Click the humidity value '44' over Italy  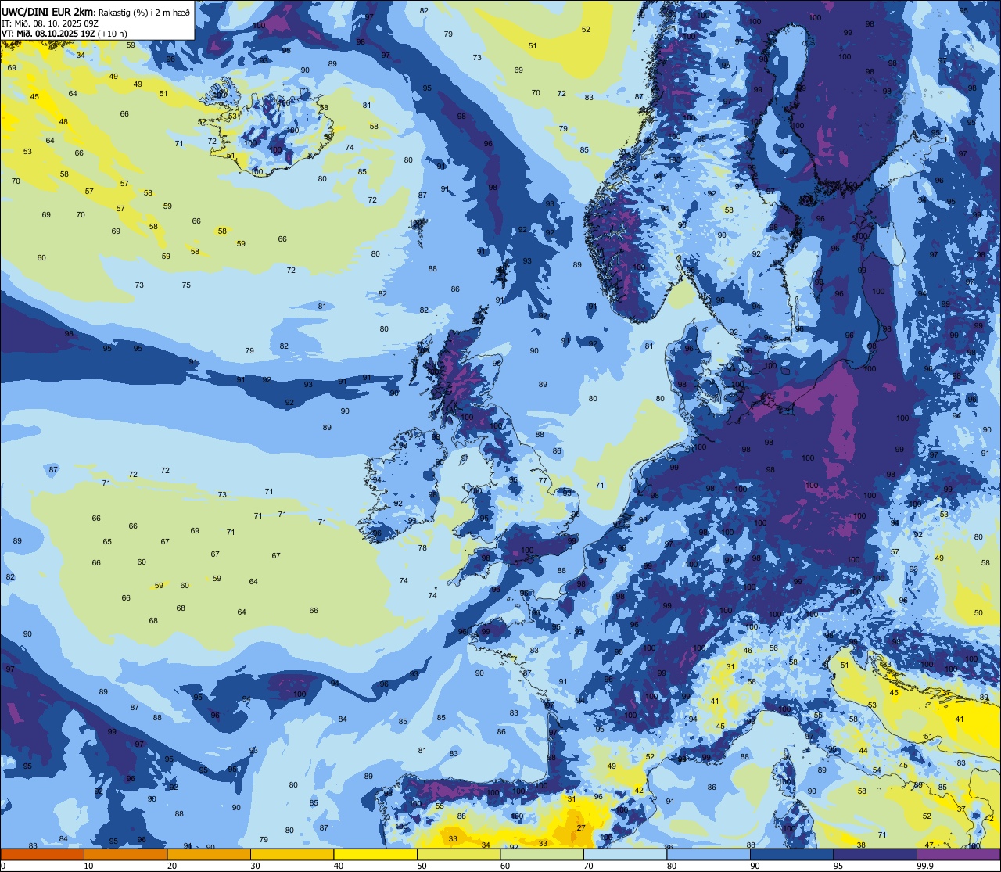[x=863, y=750]
